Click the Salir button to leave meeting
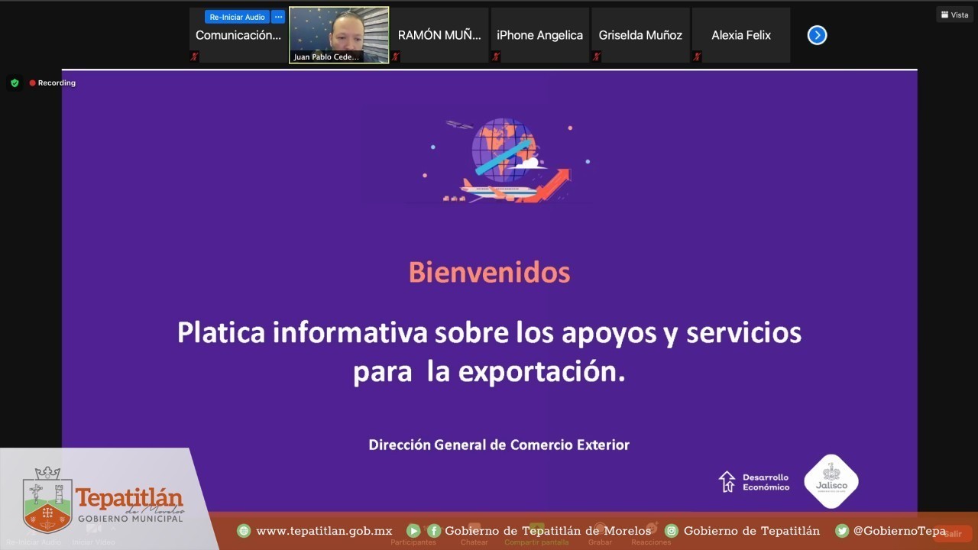 tap(952, 534)
